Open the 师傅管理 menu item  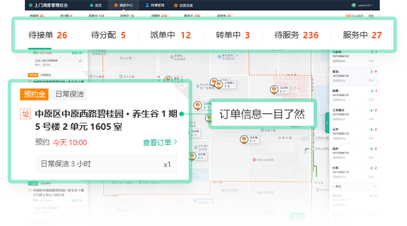(155, 5)
